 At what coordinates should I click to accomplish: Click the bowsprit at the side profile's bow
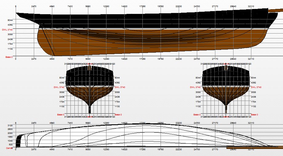(276, 10)
